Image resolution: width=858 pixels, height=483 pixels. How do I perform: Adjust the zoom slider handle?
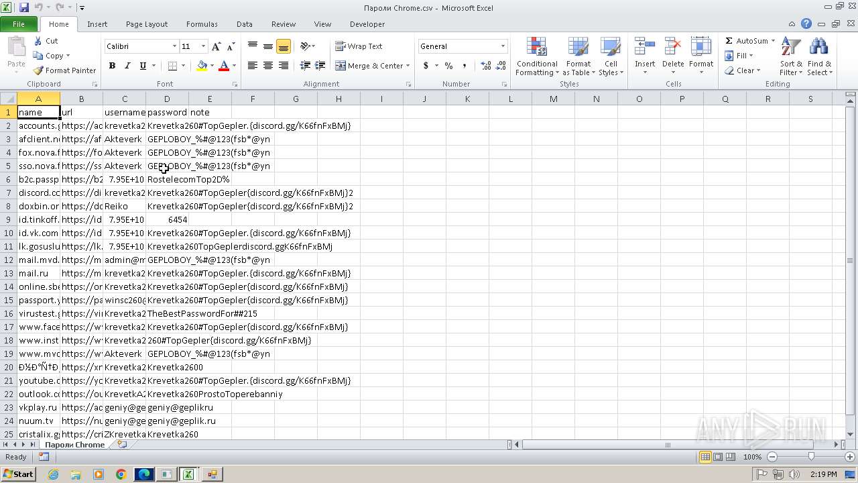(x=811, y=457)
